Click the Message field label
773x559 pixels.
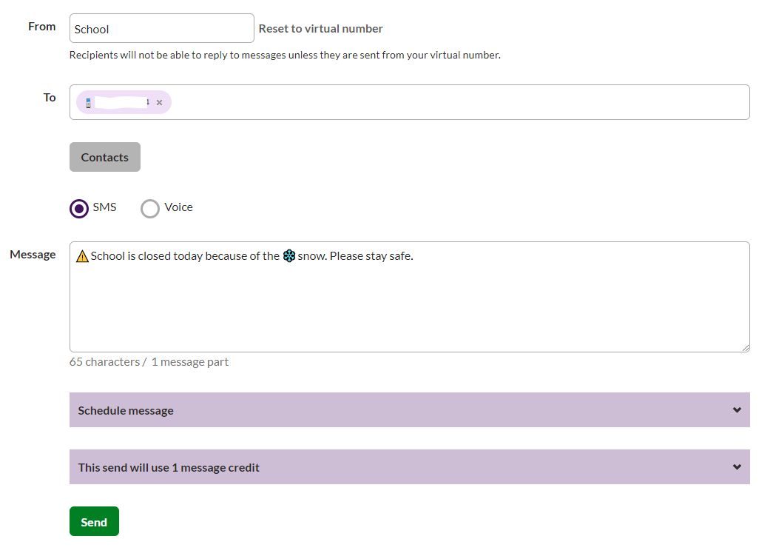coord(33,255)
